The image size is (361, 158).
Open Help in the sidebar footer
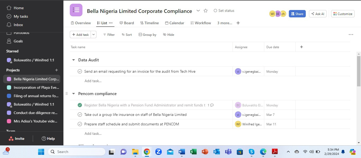pos(48,139)
